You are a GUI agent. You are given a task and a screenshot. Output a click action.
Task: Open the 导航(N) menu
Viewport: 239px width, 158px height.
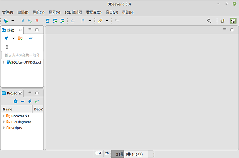(x=39, y=12)
